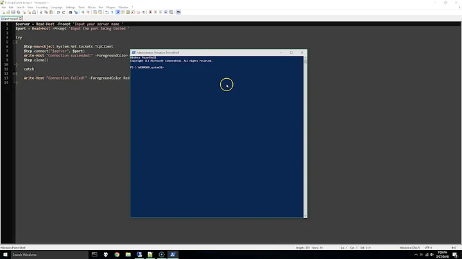Image resolution: width=462 pixels, height=259 pixels.
Task: Open the Language menu
Action: (56, 7)
